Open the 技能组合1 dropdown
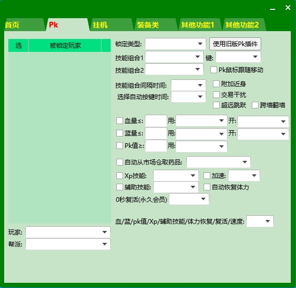The height and width of the screenshot is (288, 296). 174,57
